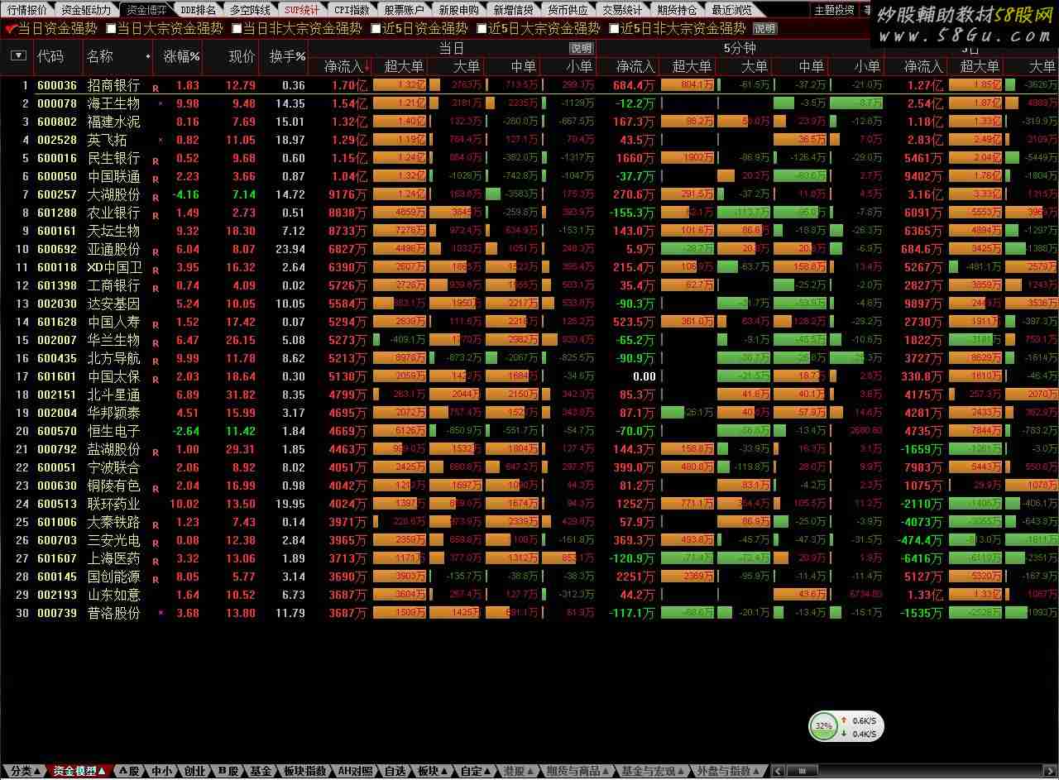Click the R flag for XD中国卫
1059x780 pixels.
click(156, 269)
